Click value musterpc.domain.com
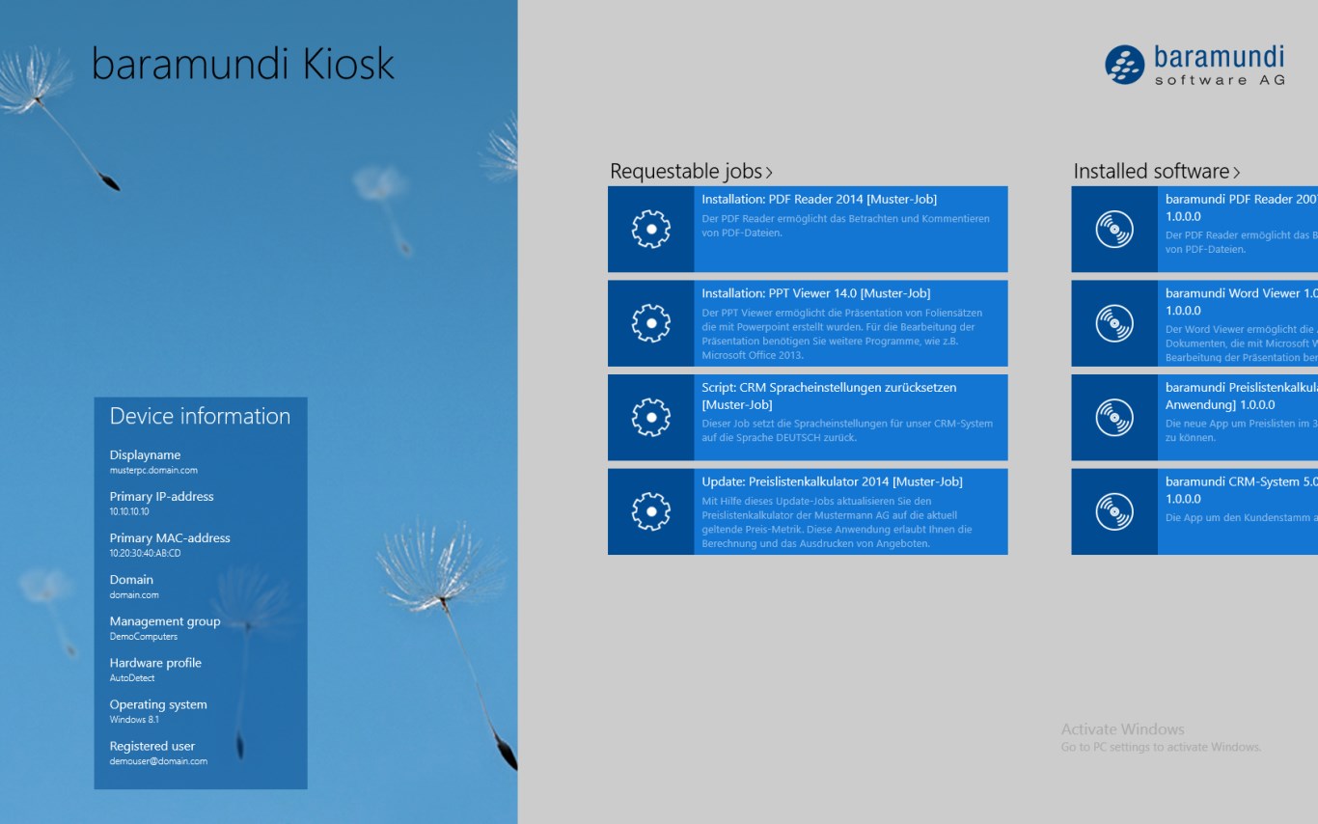1318x824 pixels. pos(153,471)
